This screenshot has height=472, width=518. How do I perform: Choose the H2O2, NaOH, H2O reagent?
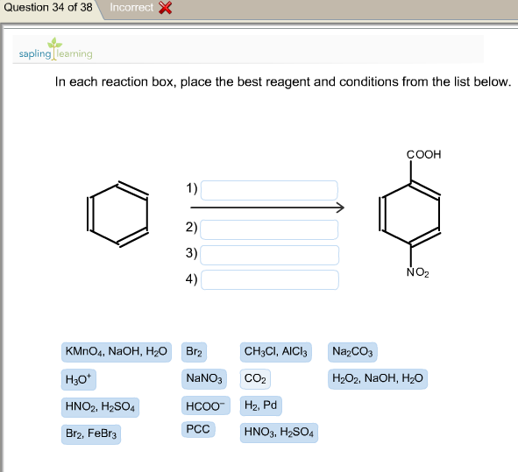(378, 378)
